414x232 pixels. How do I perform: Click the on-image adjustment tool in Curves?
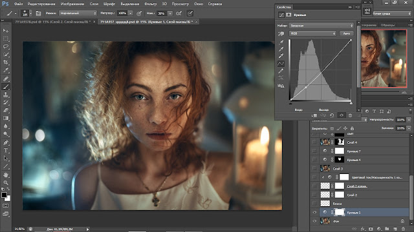pyautogui.click(x=281, y=34)
